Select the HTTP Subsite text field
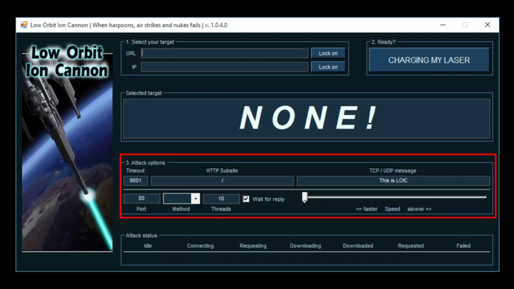Image resolution: width=514 pixels, height=289 pixels. click(x=222, y=181)
